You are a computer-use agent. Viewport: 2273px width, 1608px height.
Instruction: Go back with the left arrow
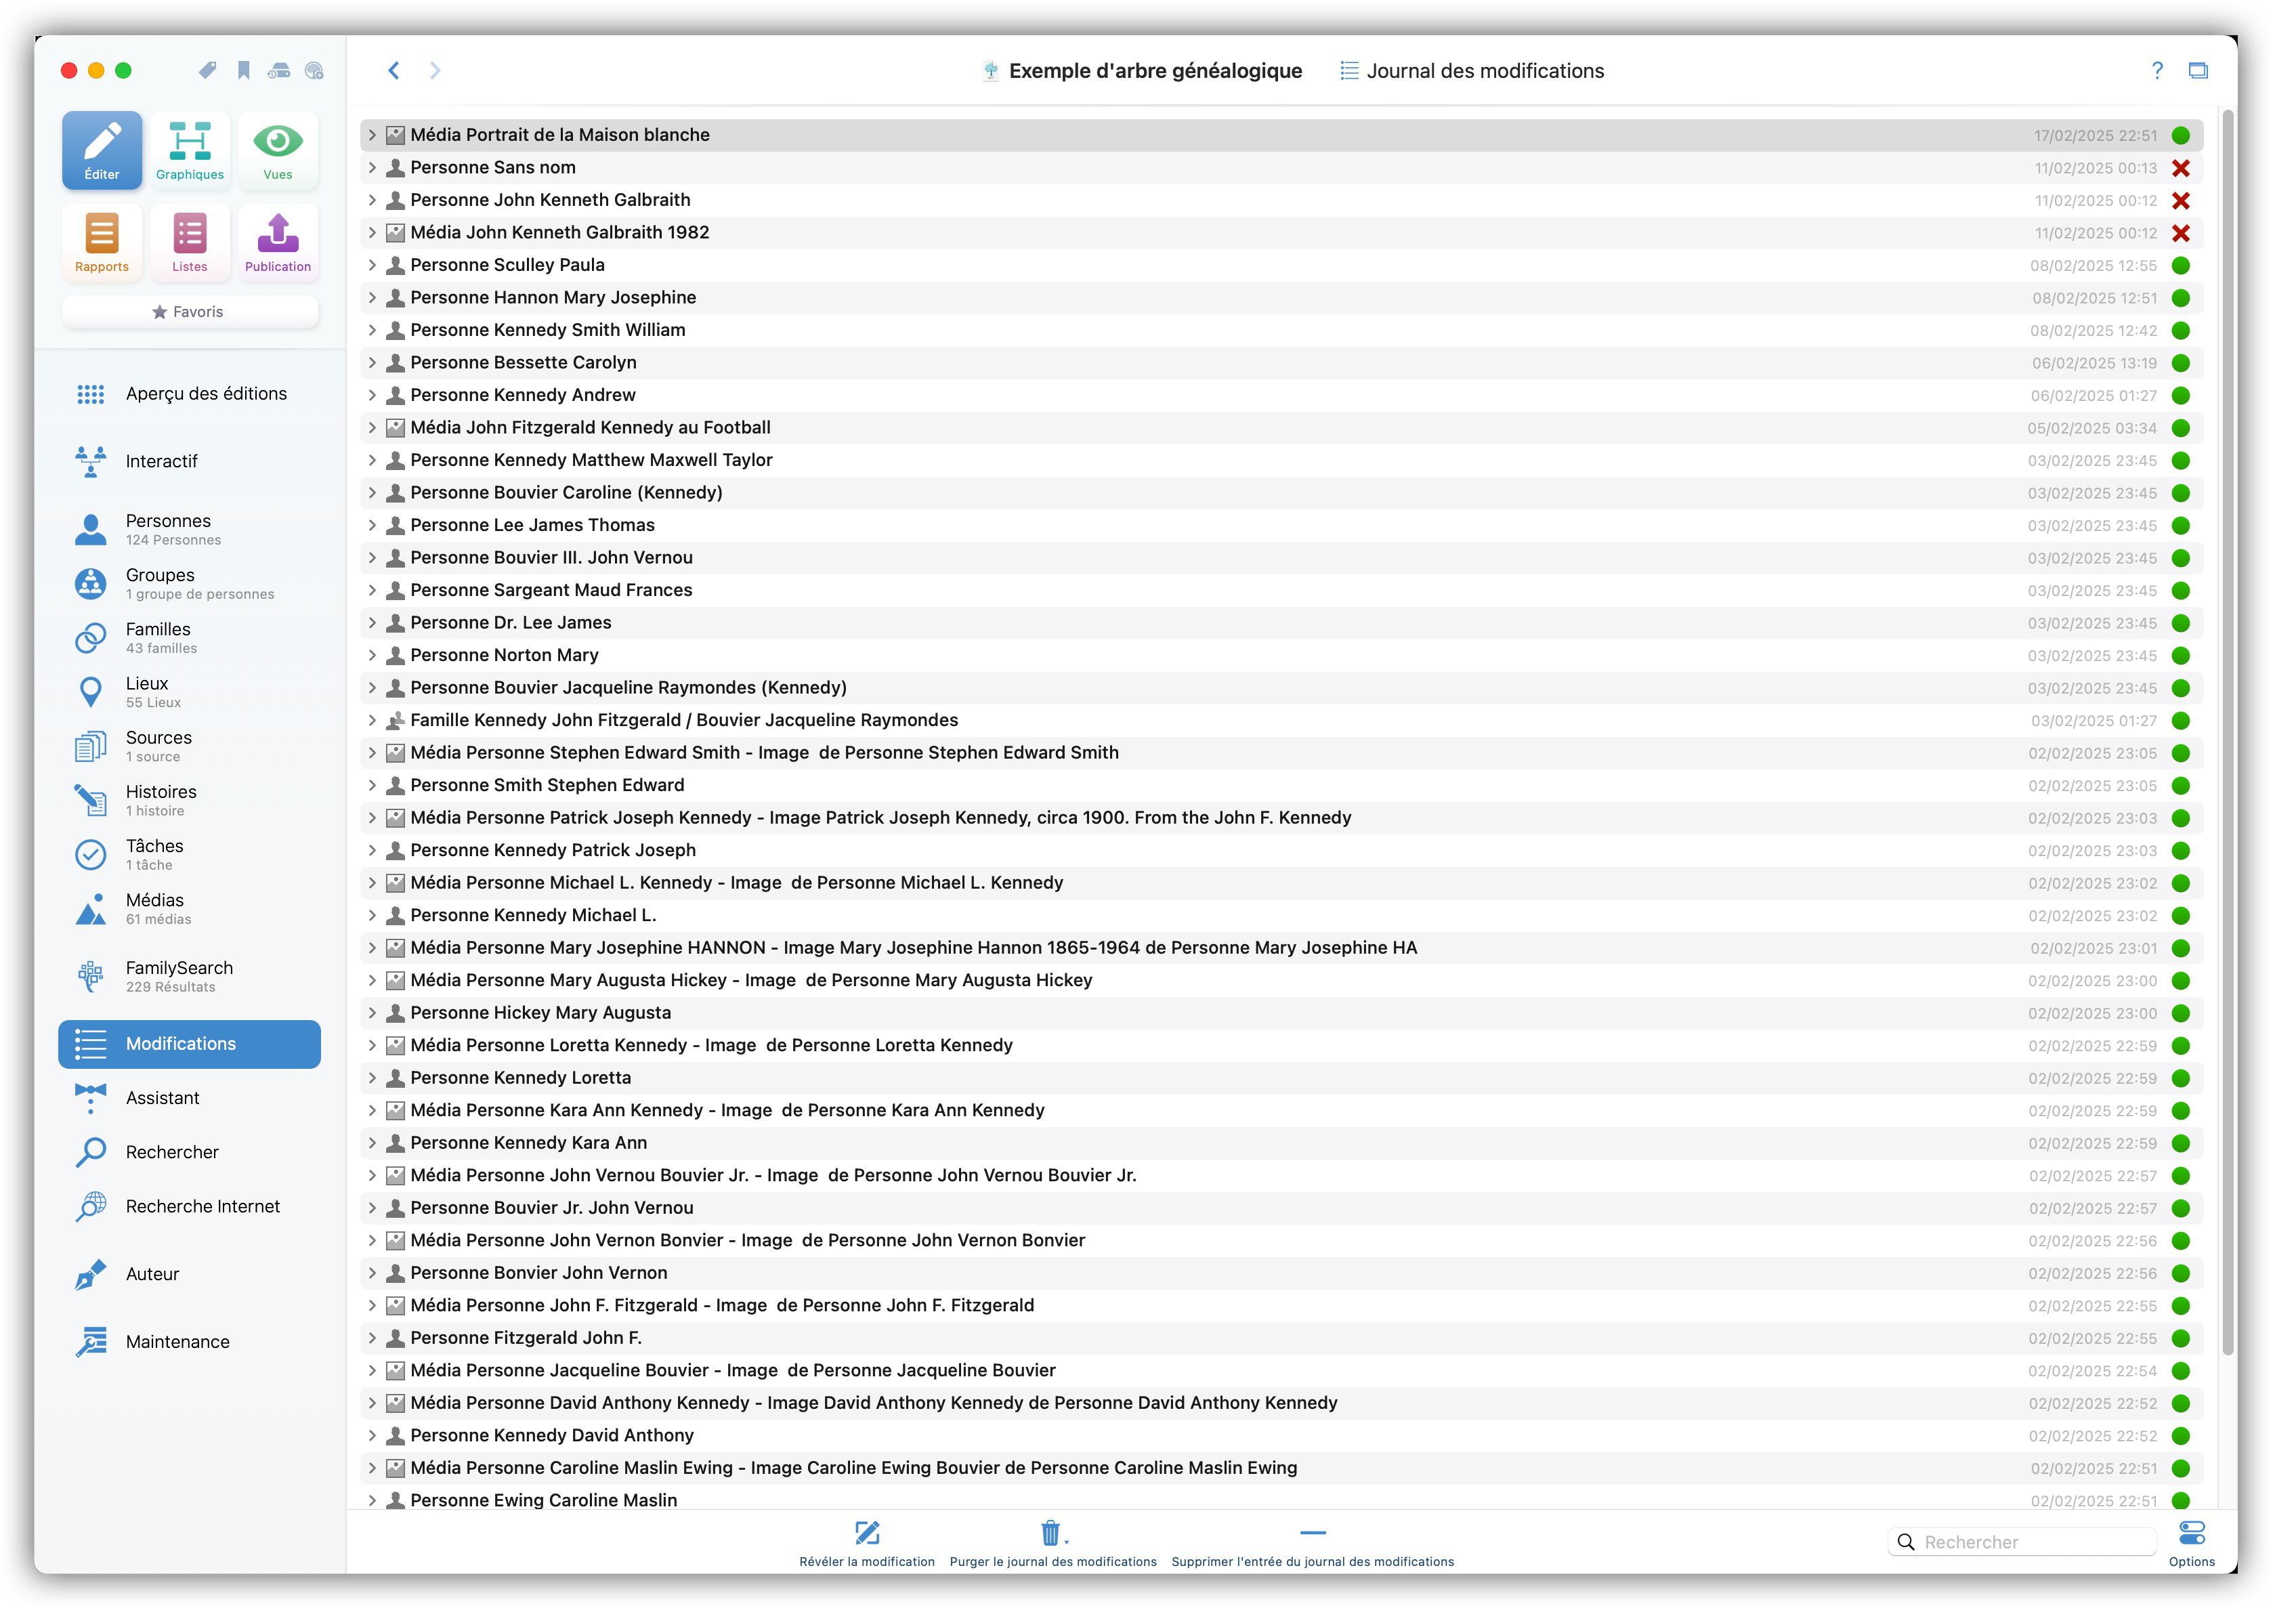(x=394, y=70)
